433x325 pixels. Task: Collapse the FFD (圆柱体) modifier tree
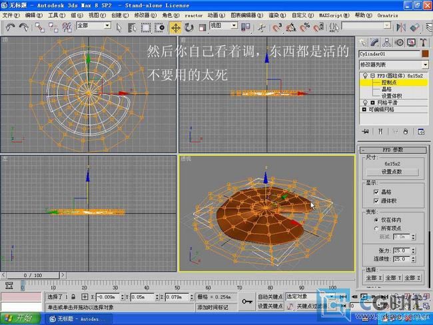coord(372,75)
